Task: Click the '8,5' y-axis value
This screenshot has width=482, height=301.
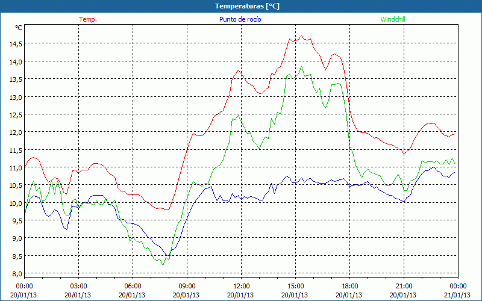Action: click(17, 256)
